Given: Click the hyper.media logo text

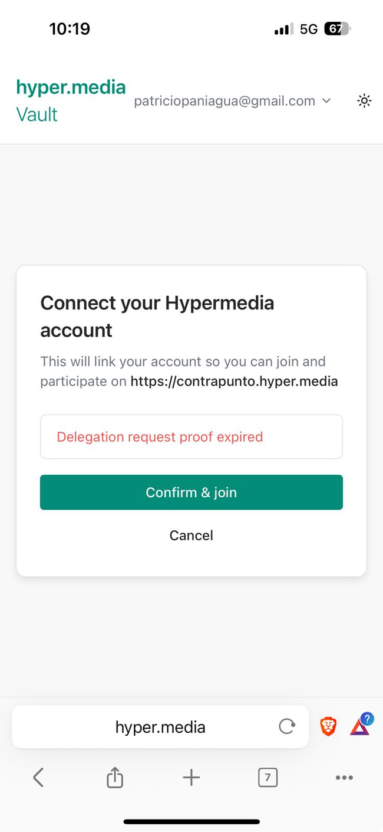Looking at the screenshot, I should [71, 87].
